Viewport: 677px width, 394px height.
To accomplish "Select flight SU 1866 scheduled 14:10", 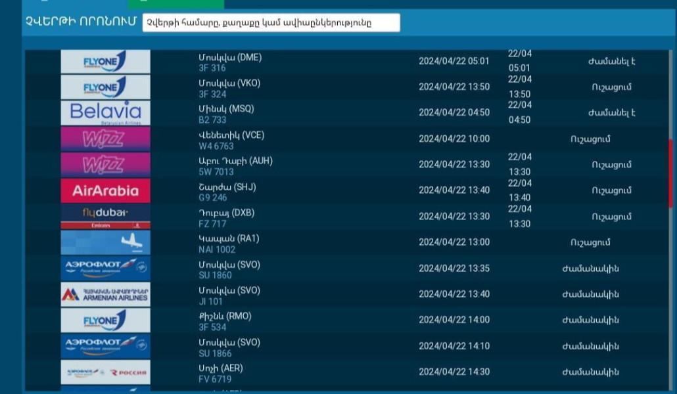I will [x=215, y=353].
